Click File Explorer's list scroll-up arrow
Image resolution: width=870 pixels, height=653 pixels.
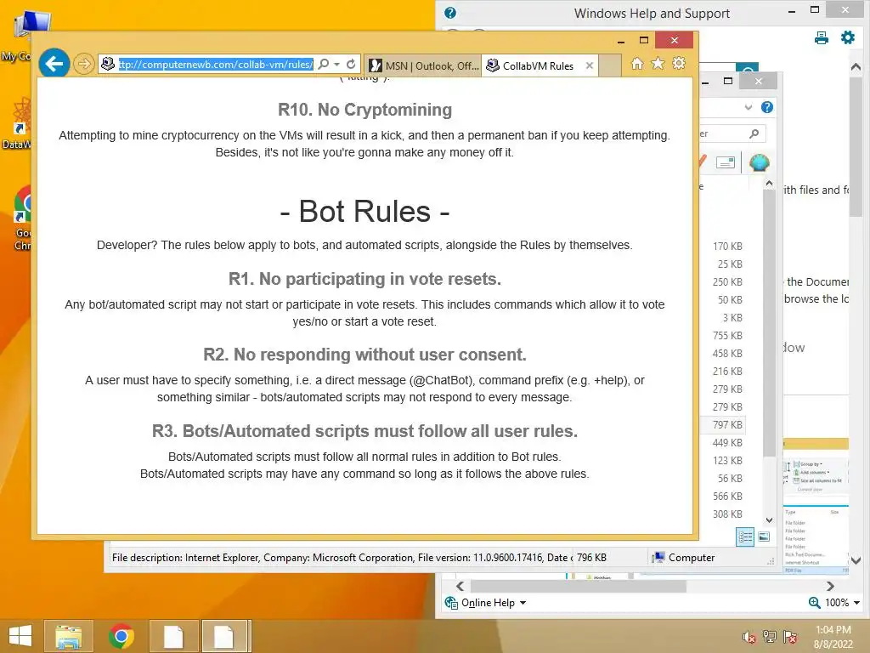pyautogui.click(x=769, y=184)
